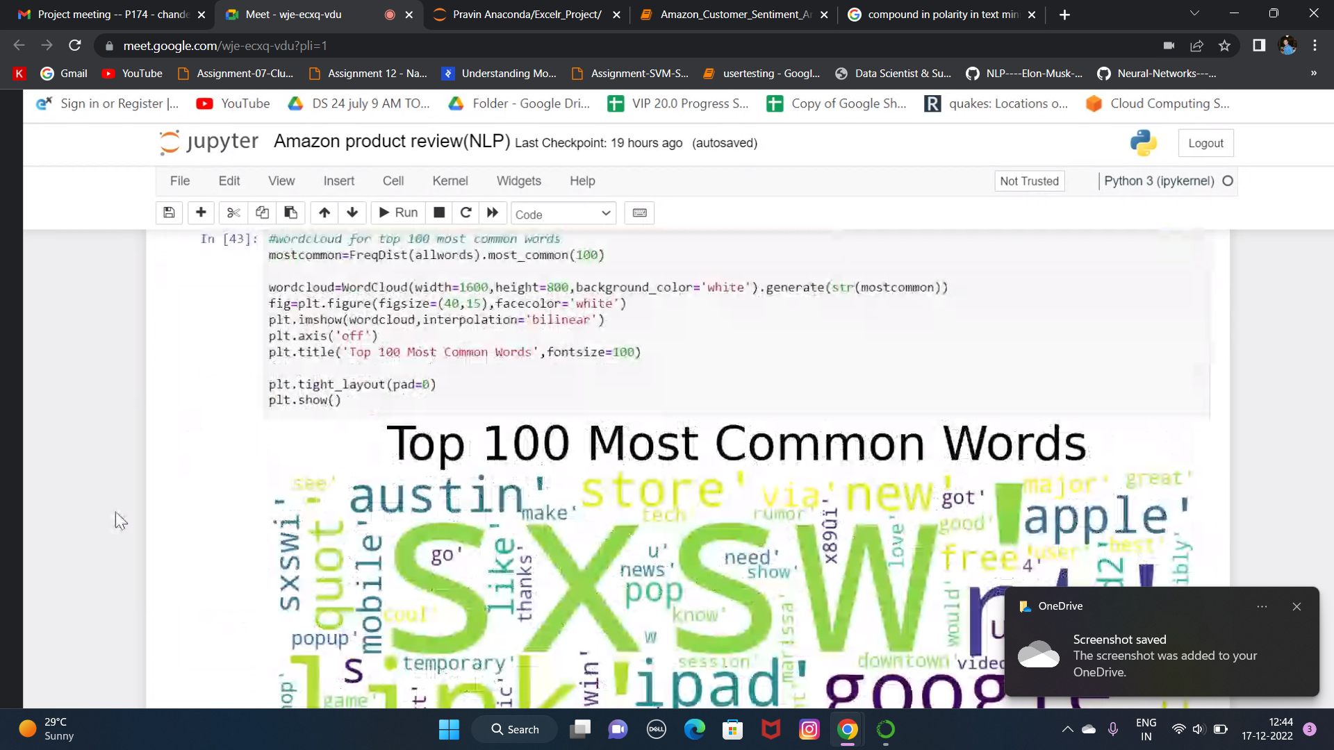Screen dimensions: 1334x750
Task: Insert a cell below with the plus icon
Action: (201, 212)
